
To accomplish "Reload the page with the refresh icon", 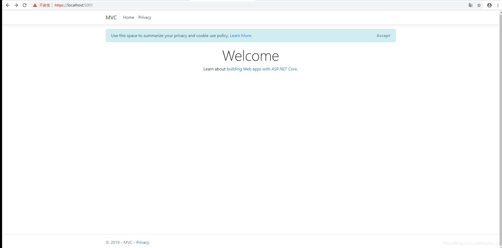I will (25, 5).
